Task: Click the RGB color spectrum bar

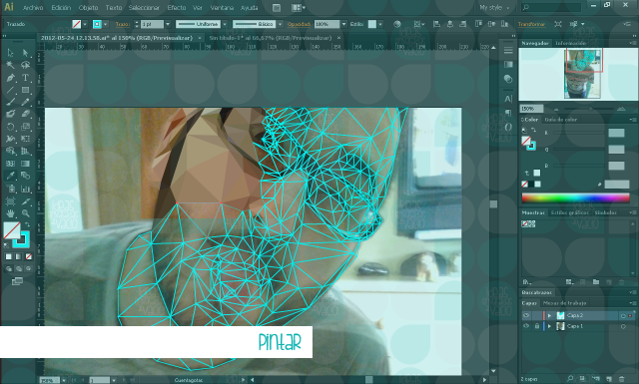Action: point(575,197)
